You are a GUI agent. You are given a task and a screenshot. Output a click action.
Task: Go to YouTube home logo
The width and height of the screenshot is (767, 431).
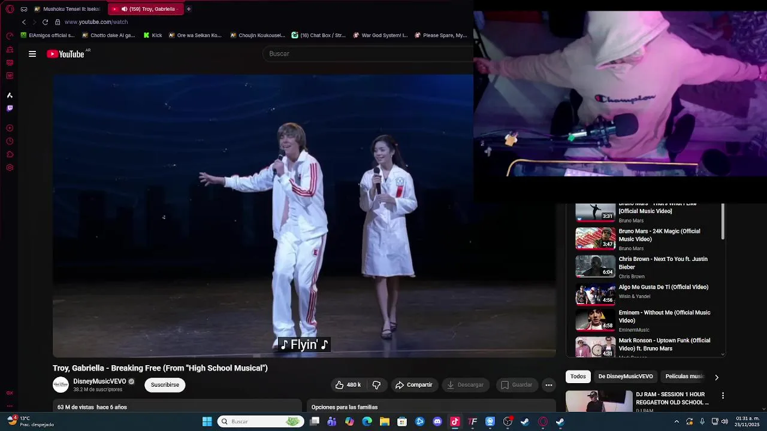pyautogui.click(x=65, y=54)
